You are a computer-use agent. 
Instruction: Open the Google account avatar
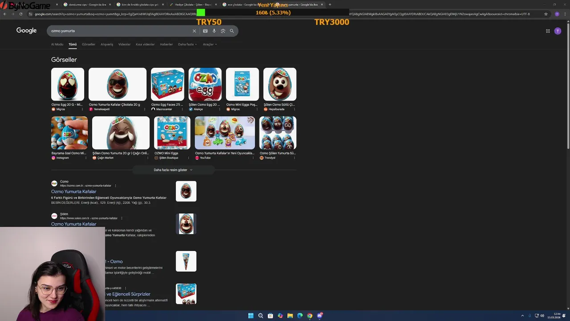558,31
